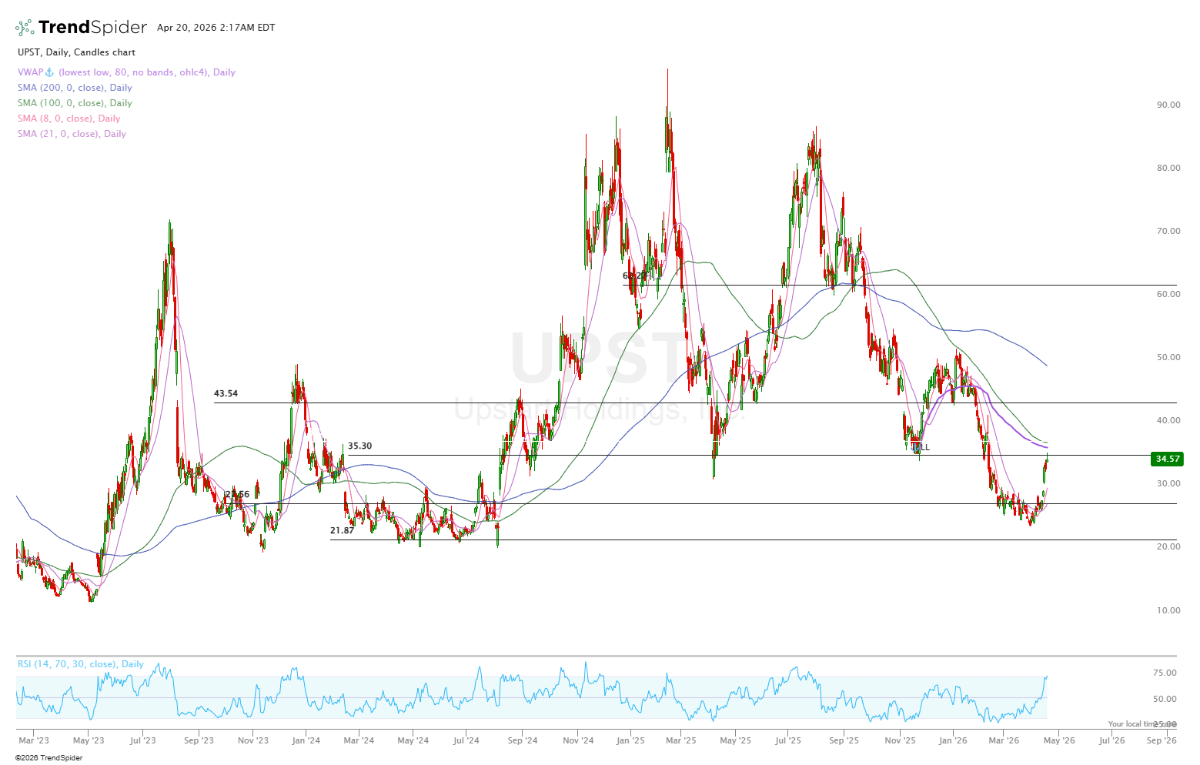Image resolution: width=1200 pixels, height=765 pixels.
Task: Click the 40.00 price axis label
Action: pos(1168,420)
